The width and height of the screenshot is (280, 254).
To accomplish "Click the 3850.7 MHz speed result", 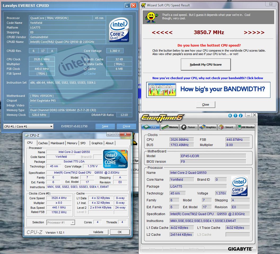I will coord(209,32).
